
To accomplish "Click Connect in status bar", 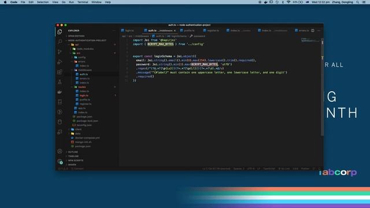I will pyautogui.click(x=77, y=169).
